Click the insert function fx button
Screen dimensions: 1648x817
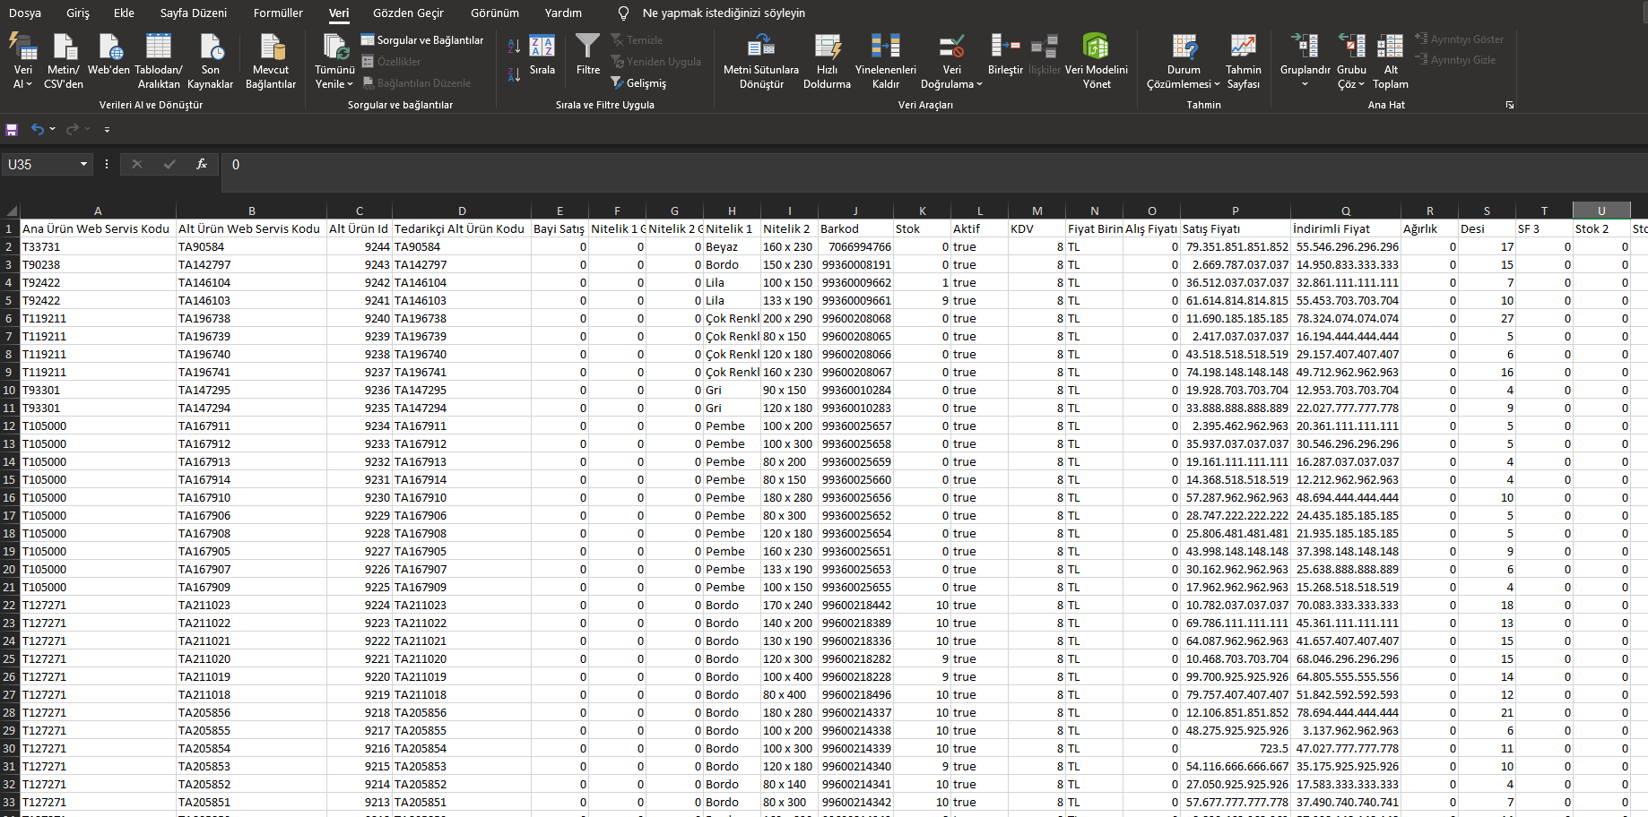202,164
